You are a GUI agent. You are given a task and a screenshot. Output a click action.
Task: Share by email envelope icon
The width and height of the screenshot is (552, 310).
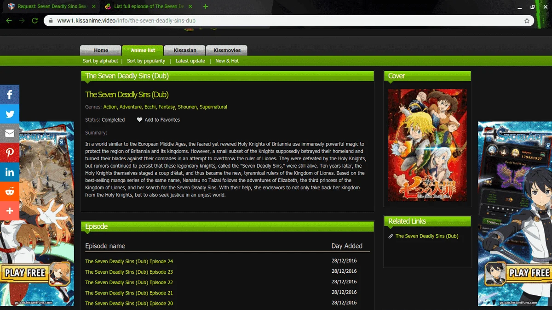[x=10, y=134]
